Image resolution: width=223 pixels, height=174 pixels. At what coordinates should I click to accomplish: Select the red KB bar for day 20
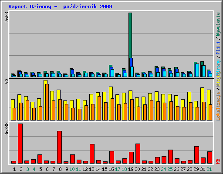pos(138,154)
